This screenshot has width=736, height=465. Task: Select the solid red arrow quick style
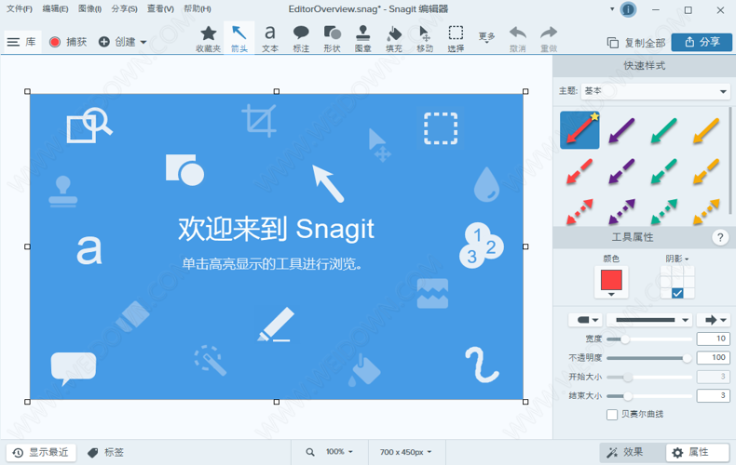(x=579, y=130)
